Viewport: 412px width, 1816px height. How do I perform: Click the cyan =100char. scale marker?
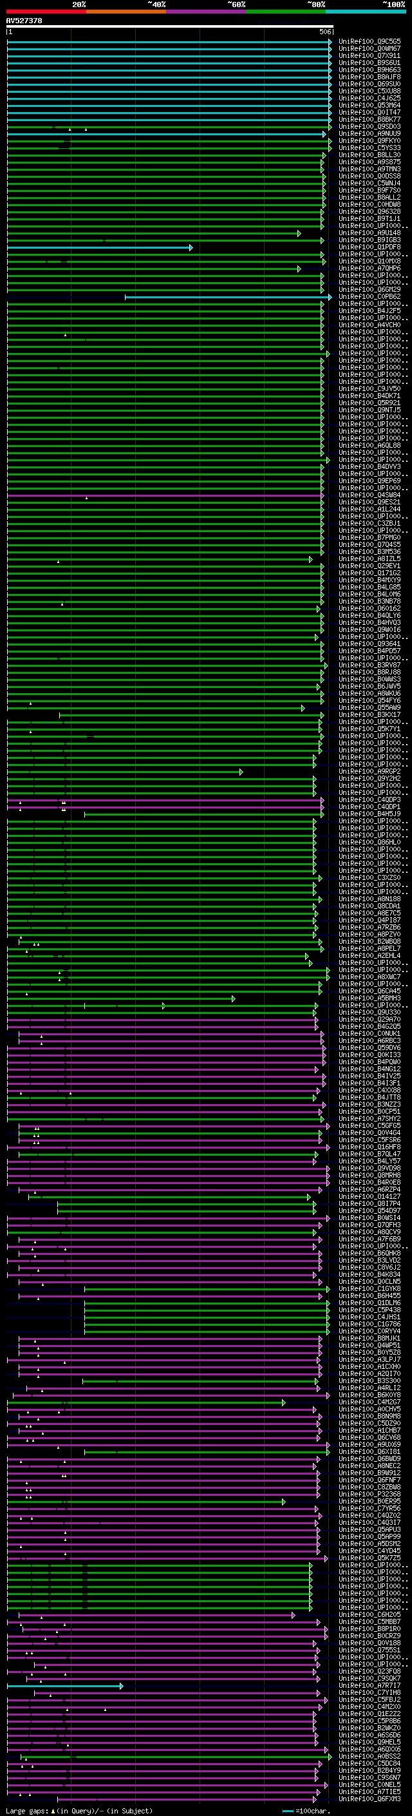tap(288, 1811)
